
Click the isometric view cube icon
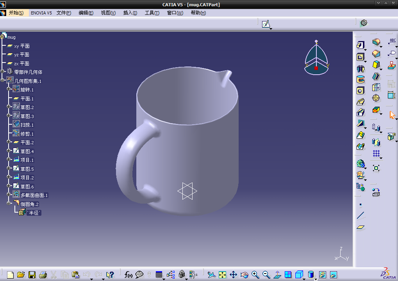[x=299, y=275]
